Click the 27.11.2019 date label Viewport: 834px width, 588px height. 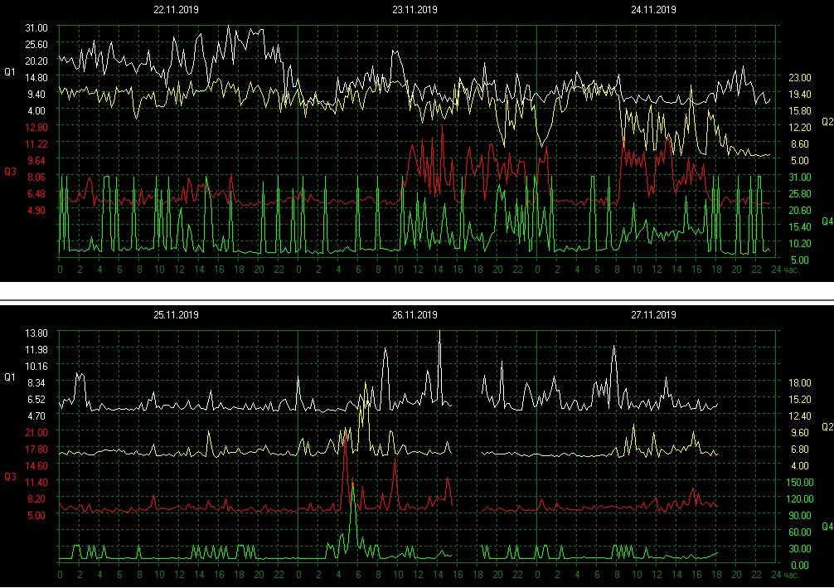pos(653,315)
